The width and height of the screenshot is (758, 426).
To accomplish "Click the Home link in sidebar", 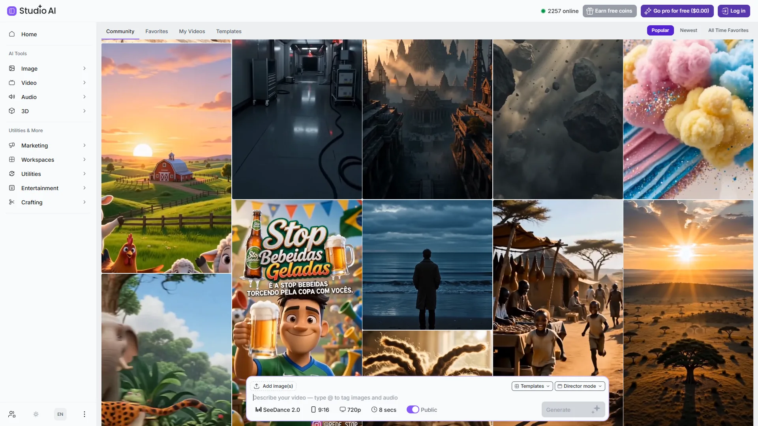I will [x=48, y=34].
